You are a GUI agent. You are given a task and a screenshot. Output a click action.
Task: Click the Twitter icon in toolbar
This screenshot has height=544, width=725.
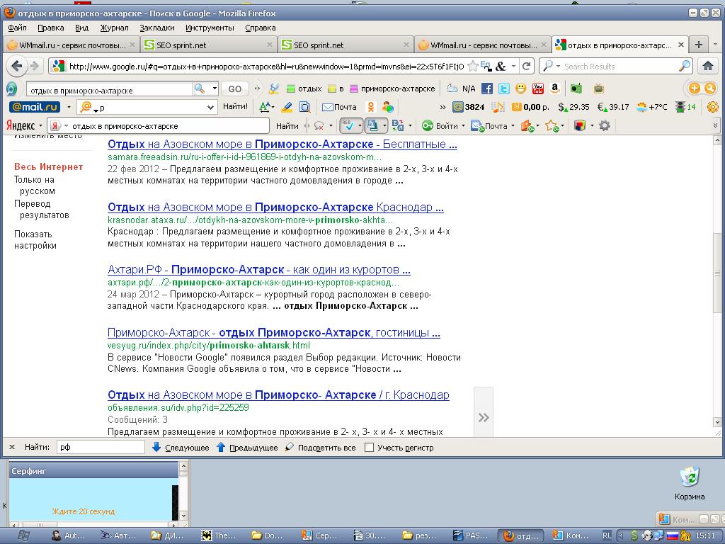pyautogui.click(x=504, y=89)
